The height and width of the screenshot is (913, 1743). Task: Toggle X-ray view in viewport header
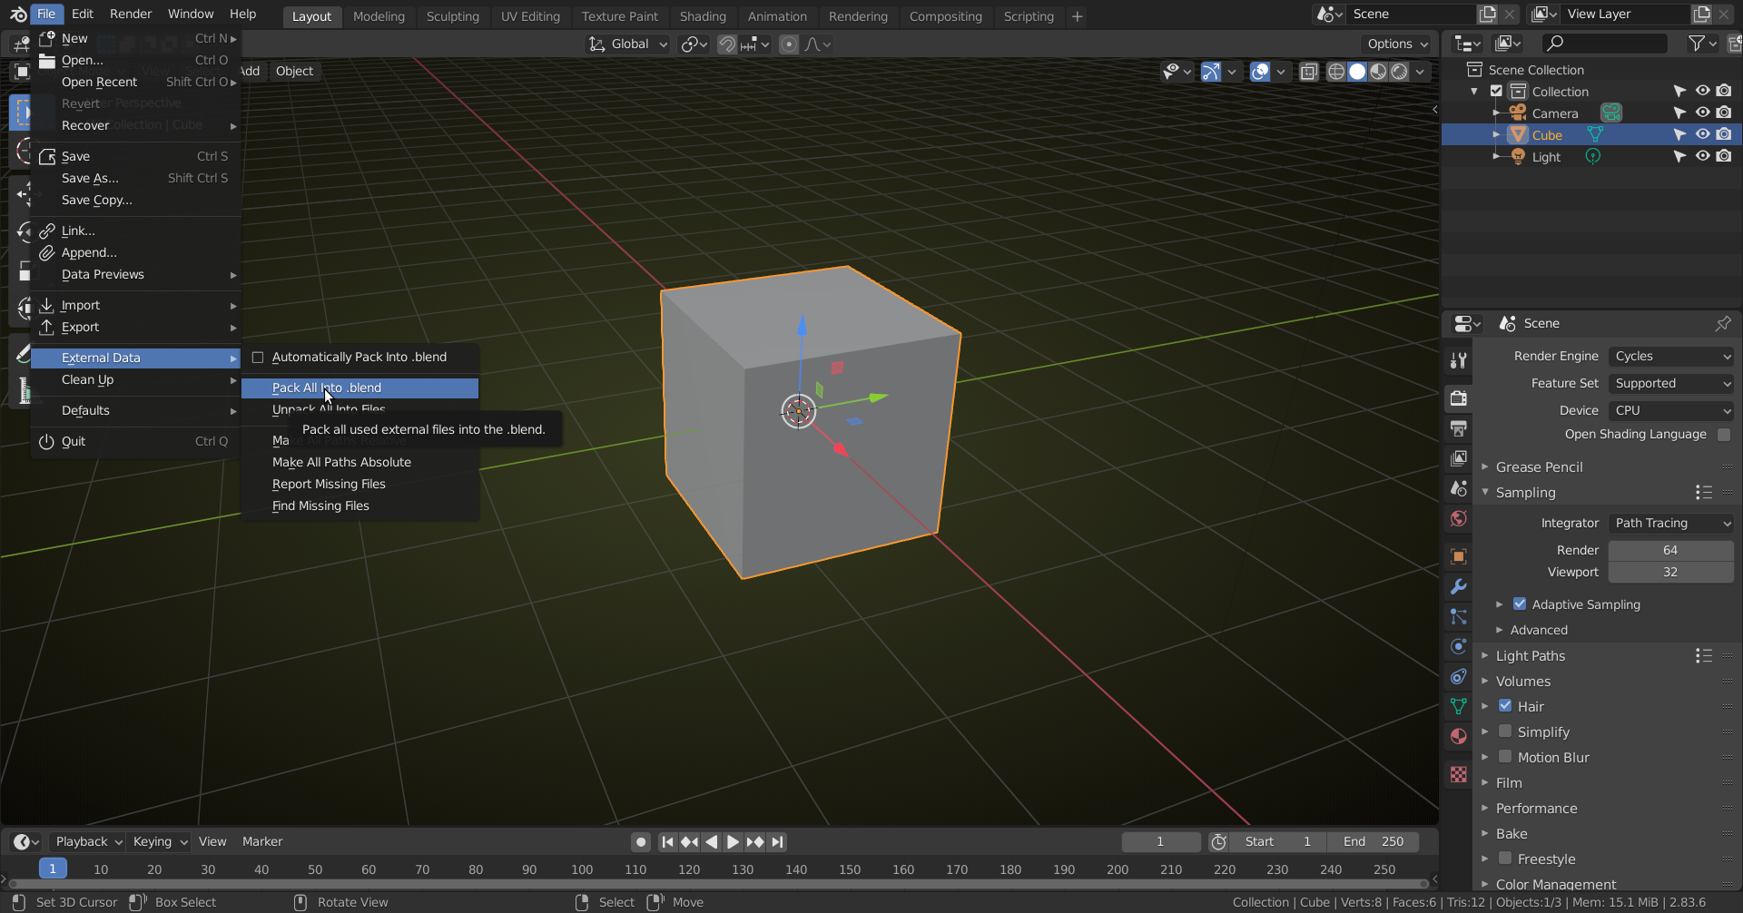[1308, 72]
